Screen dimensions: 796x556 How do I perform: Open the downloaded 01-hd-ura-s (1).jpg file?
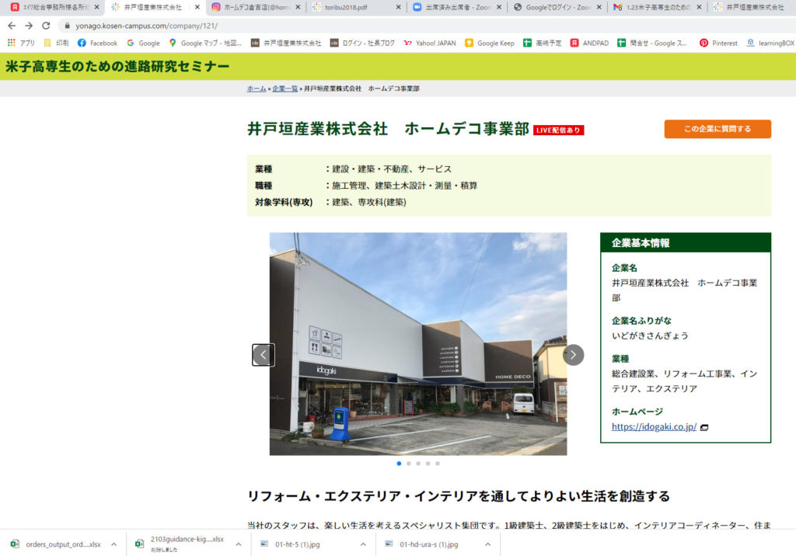point(422,544)
